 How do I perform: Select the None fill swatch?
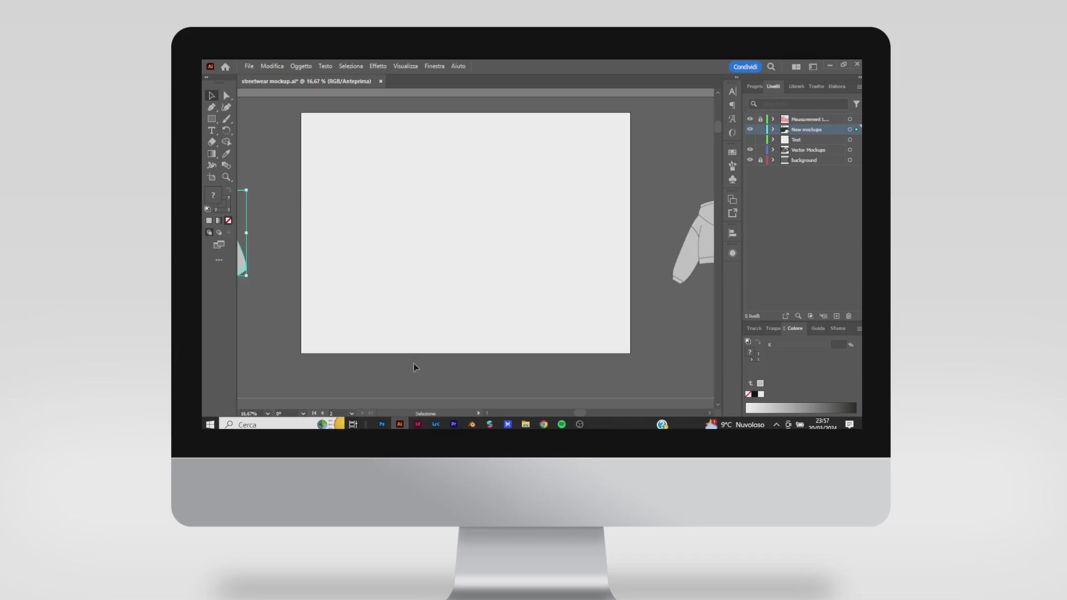(228, 221)
